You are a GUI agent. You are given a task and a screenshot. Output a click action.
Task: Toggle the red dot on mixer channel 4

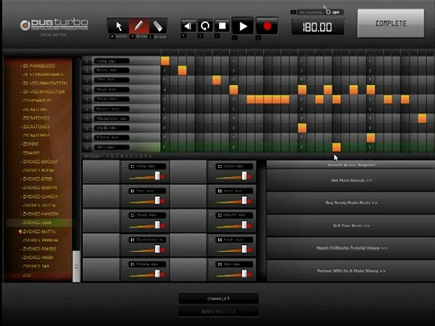point(250,201)
